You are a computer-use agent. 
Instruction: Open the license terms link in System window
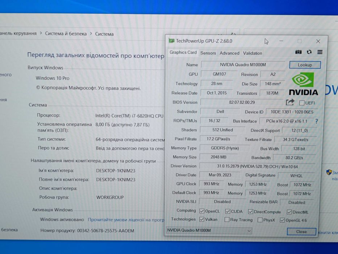(x=126, y=220)
